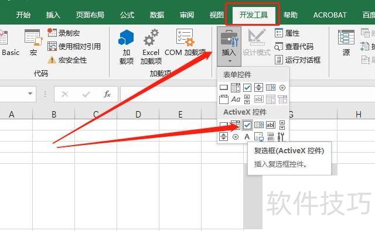Open the Add-ins (加载项) store
Viewport: 375px width, 231px height.
coord(127,47)
